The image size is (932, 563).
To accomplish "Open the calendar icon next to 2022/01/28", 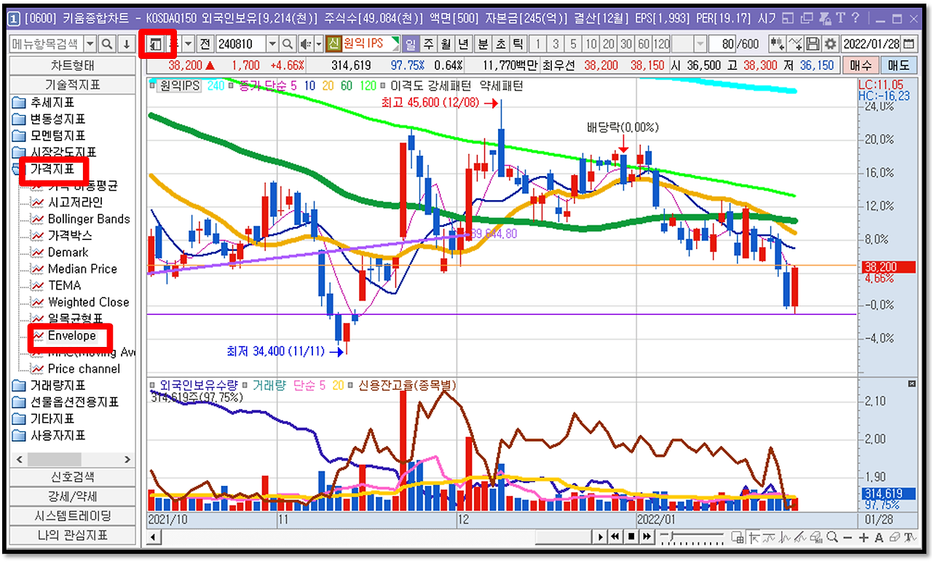I will coord(908,44).
